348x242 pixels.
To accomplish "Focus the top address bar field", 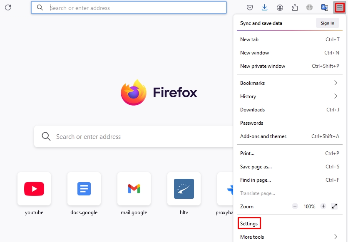I will 129,7.
